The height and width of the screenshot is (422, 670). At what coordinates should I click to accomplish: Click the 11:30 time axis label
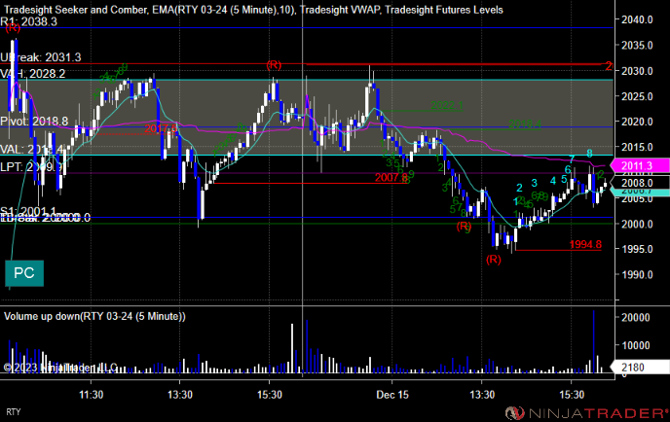pos(91,395)
